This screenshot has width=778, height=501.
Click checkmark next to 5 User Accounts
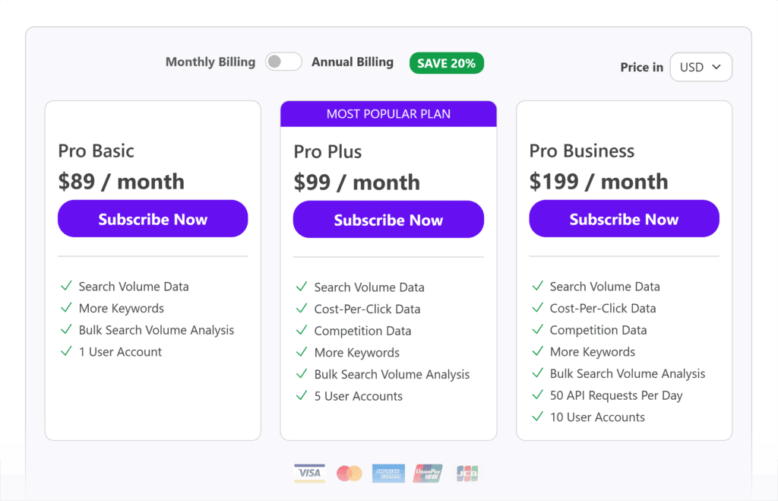pos(302,396)
